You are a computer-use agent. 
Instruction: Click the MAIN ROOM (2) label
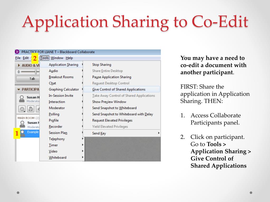[28, 118]
